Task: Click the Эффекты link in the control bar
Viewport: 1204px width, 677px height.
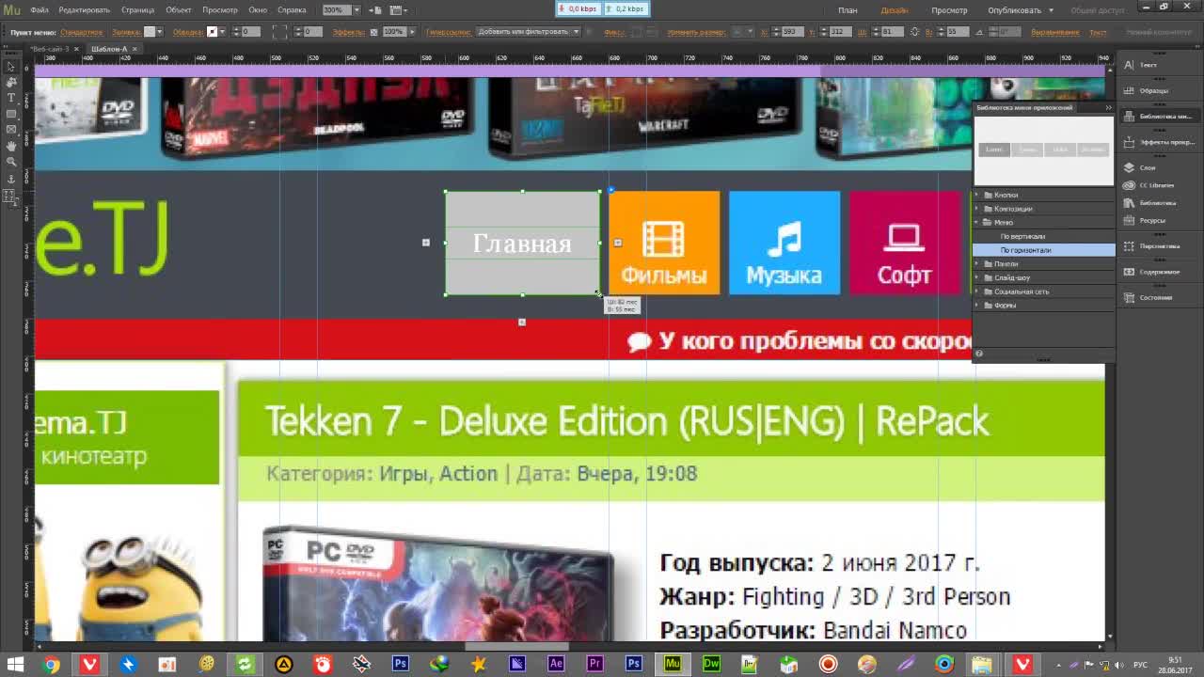Action: pyautogui.click(x=348, y=32)
